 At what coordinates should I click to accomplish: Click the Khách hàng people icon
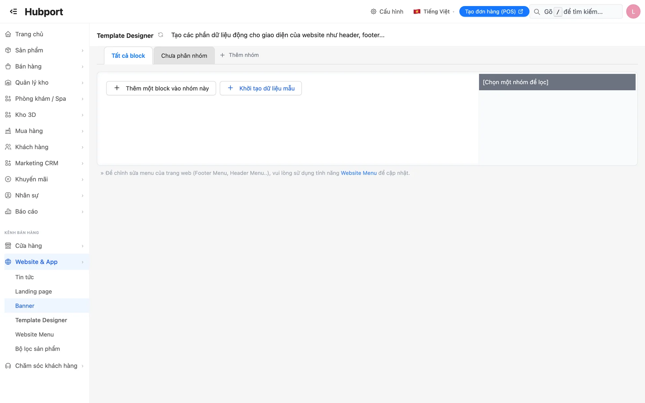coord(8,147)
